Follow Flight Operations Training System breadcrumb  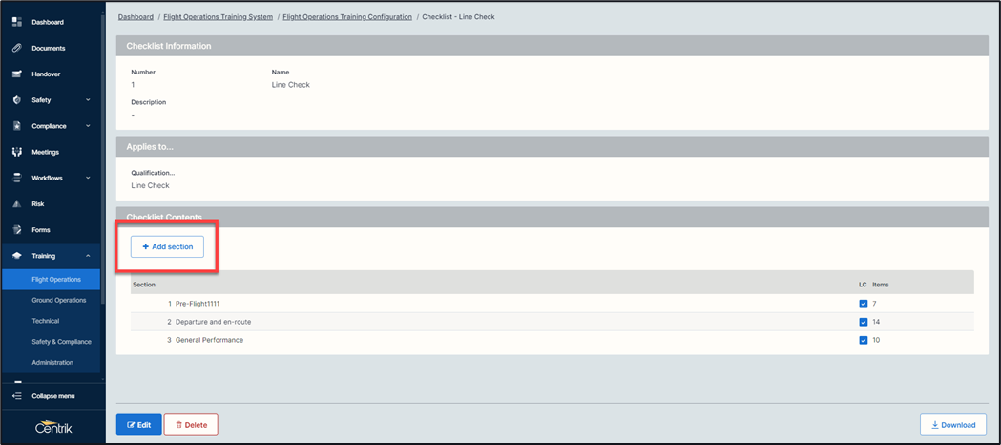pyautogui.click(x=218, y=17)
